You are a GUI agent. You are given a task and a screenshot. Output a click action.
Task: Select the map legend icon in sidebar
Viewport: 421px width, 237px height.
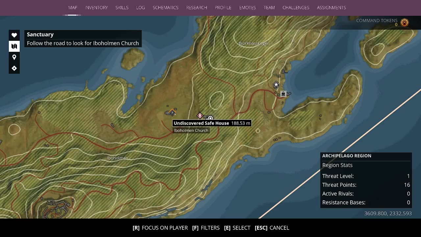(14, 46)
